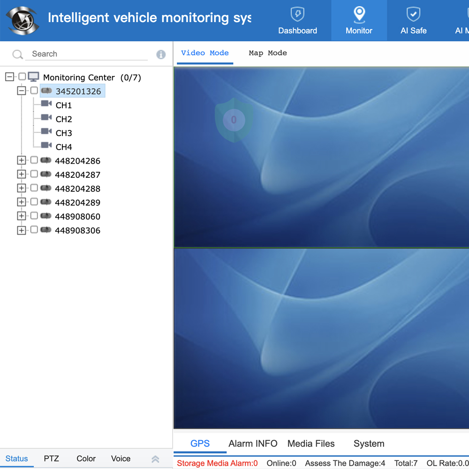Screen dimensions: 469x469
Task: Click the search magnifier icon
Action: pyautogui.click(x=17, y=54)
